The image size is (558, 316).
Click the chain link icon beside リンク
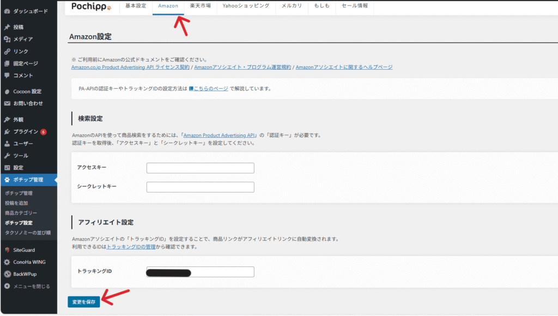tap(7, 51)
